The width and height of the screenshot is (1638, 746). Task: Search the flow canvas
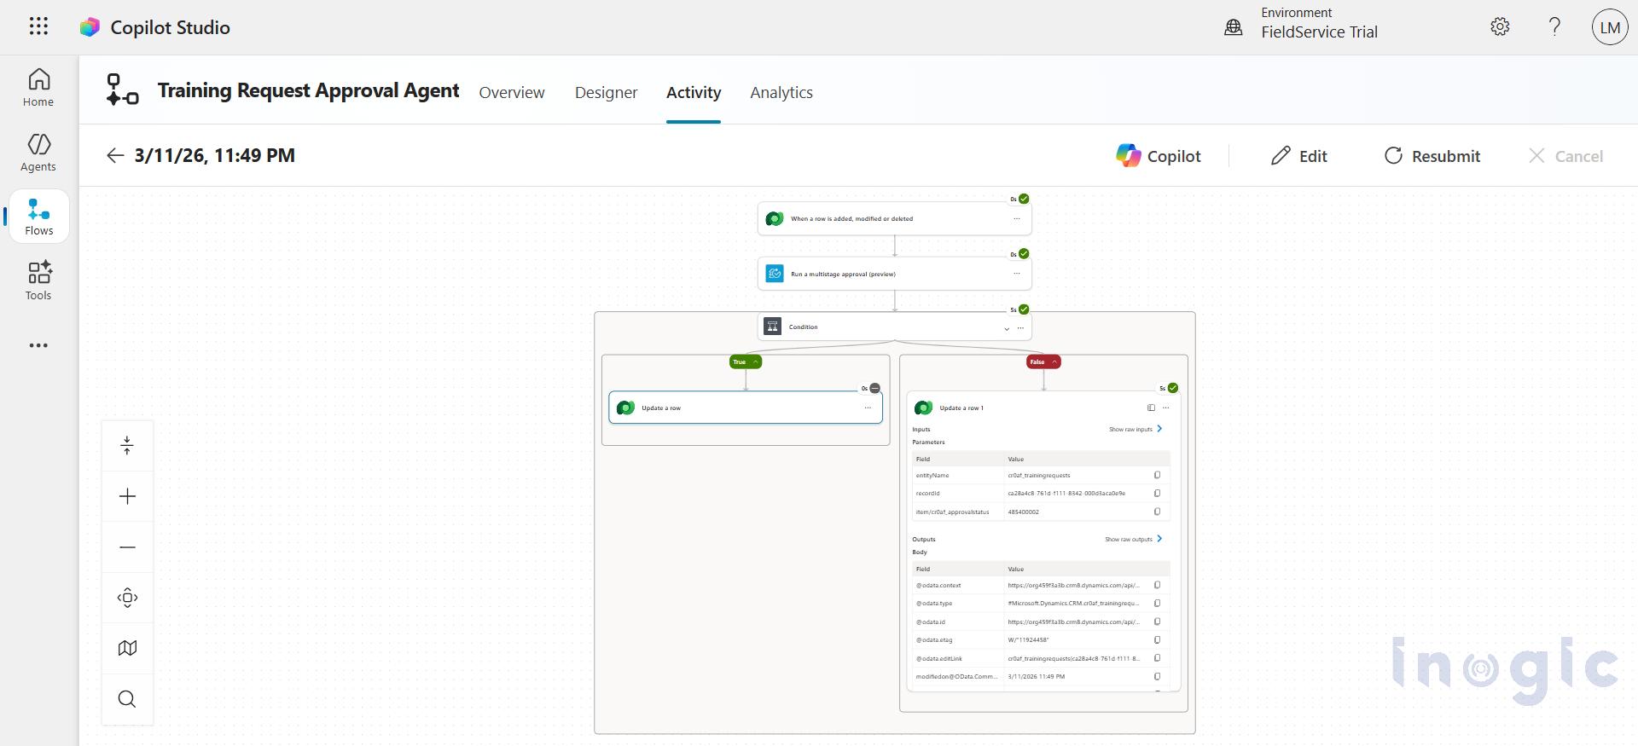127,699
